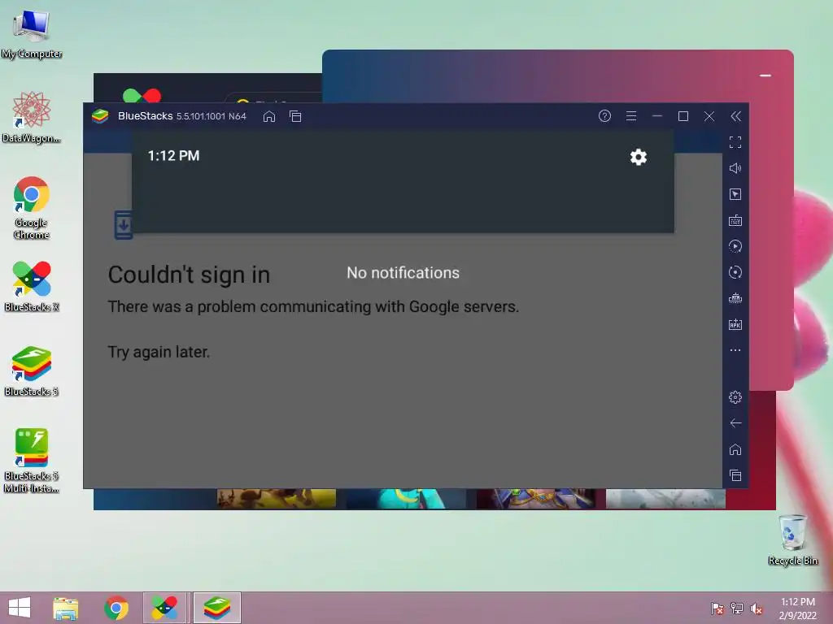Image resolution: width=833 pixels, height=624 pixels.
Task: Switch to BlueStacks X taskbar button
Action: point(166,608)
